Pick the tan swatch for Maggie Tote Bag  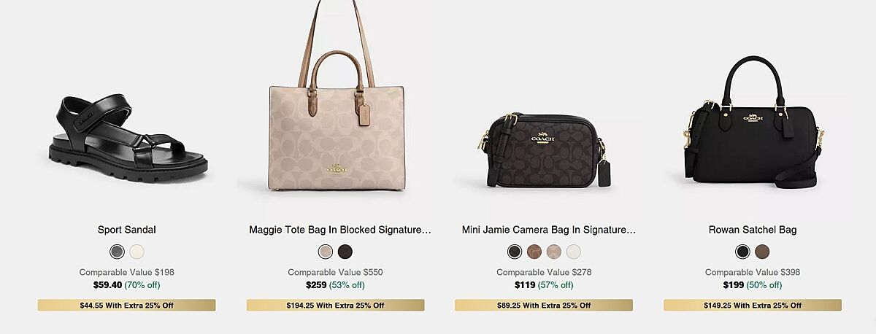click(x=326, y=252)
